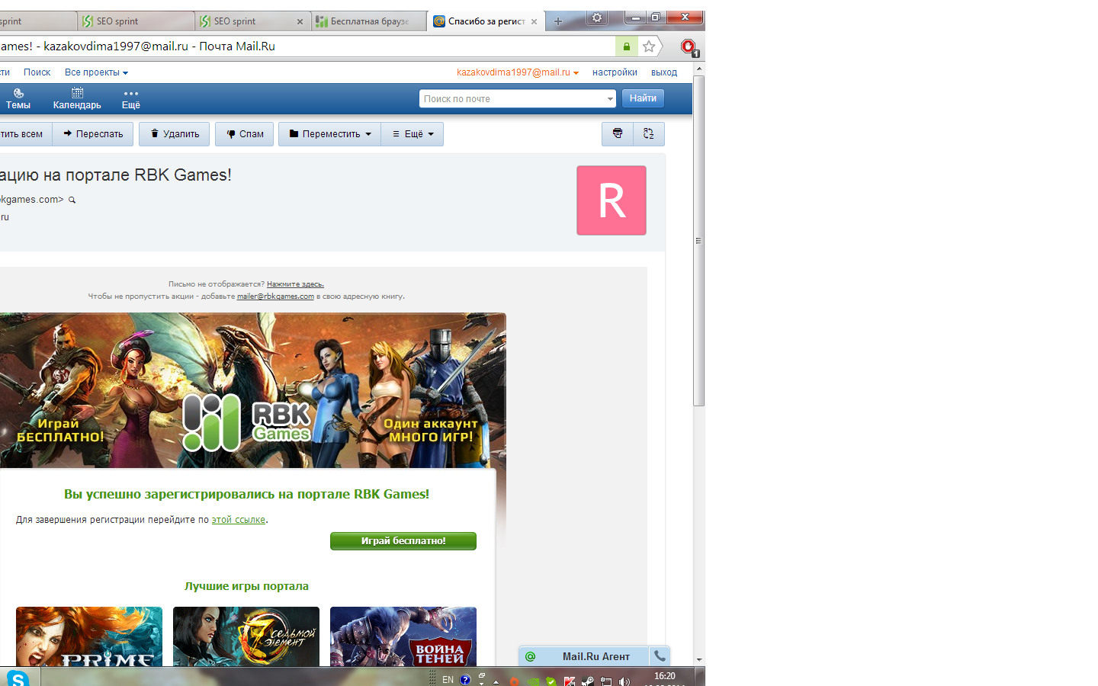Show hidden tray icons arrow

coord(496,681)
